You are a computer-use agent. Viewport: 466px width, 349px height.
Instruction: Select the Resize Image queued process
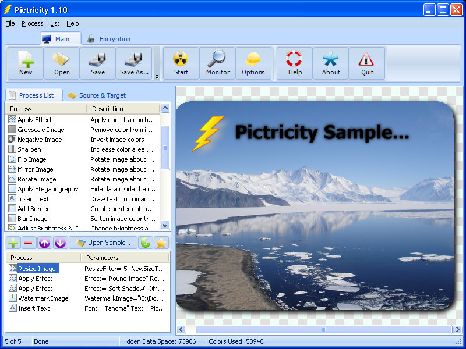pos(87,269)
